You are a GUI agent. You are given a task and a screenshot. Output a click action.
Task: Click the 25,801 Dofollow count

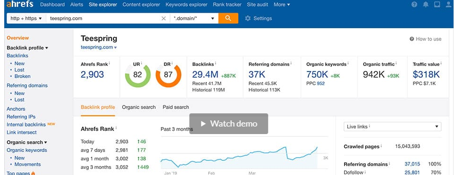412,172
